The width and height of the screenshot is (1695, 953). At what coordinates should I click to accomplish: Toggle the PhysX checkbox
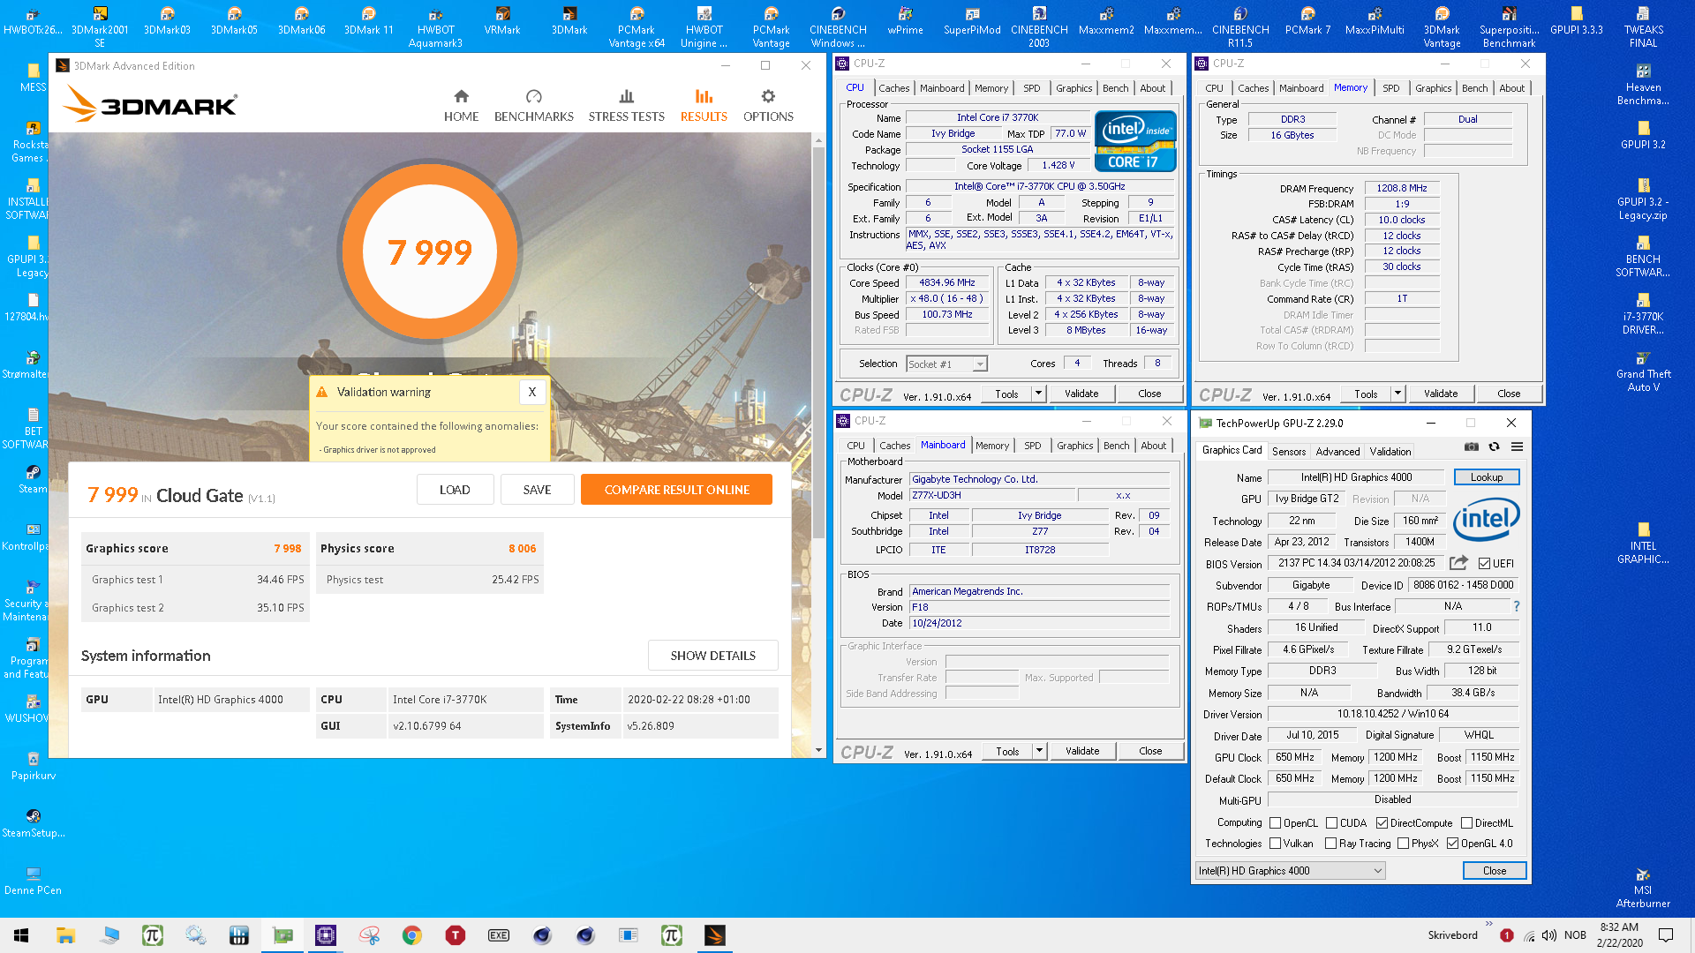(x=1403, y=844)
